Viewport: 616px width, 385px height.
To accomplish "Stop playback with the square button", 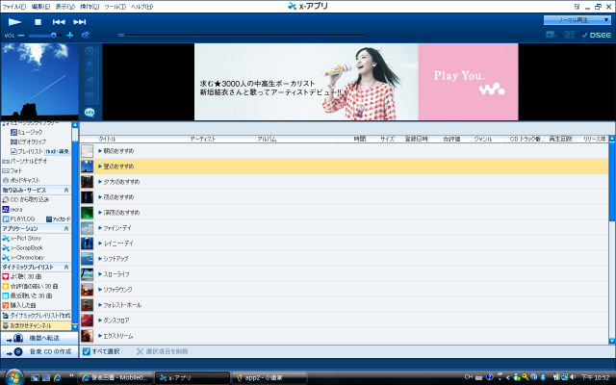I will pyautogui.click(x=38, y=22).
